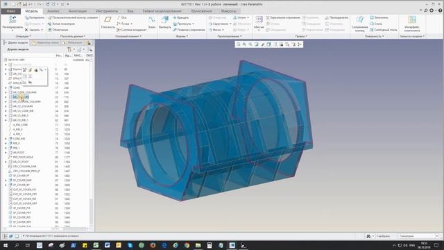Expand the SF_COVER_NRE tree node

(x=6, y=181)
